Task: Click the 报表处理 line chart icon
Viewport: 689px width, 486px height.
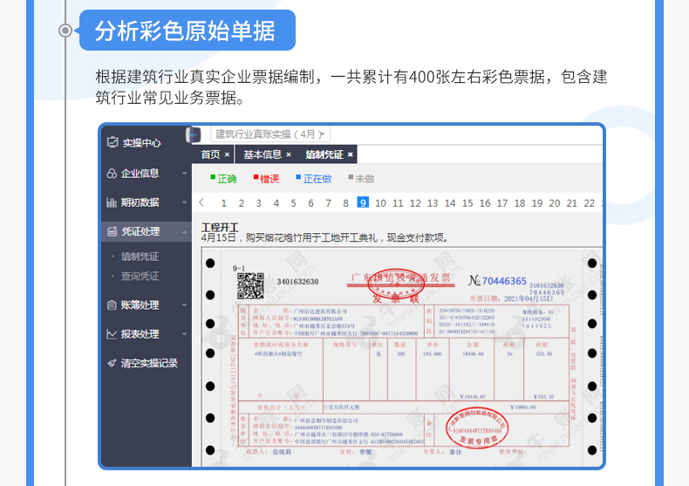Action: pyautogui.click(x=112, y=334)
